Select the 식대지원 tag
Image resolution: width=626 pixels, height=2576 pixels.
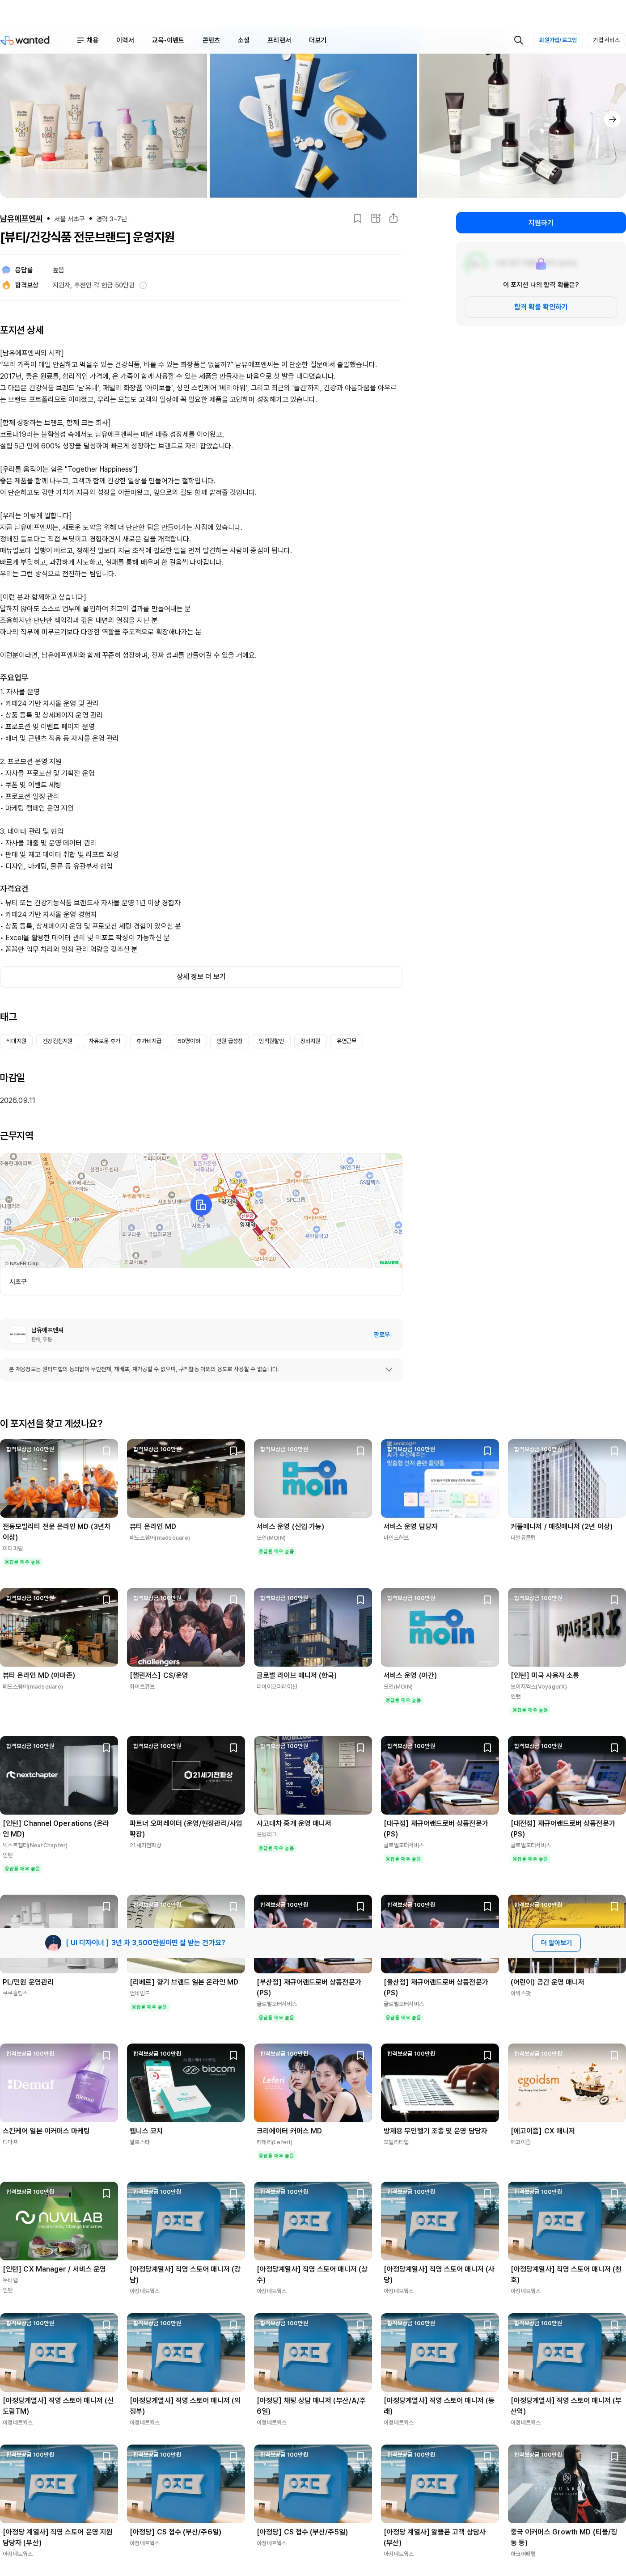point(16,1041)
